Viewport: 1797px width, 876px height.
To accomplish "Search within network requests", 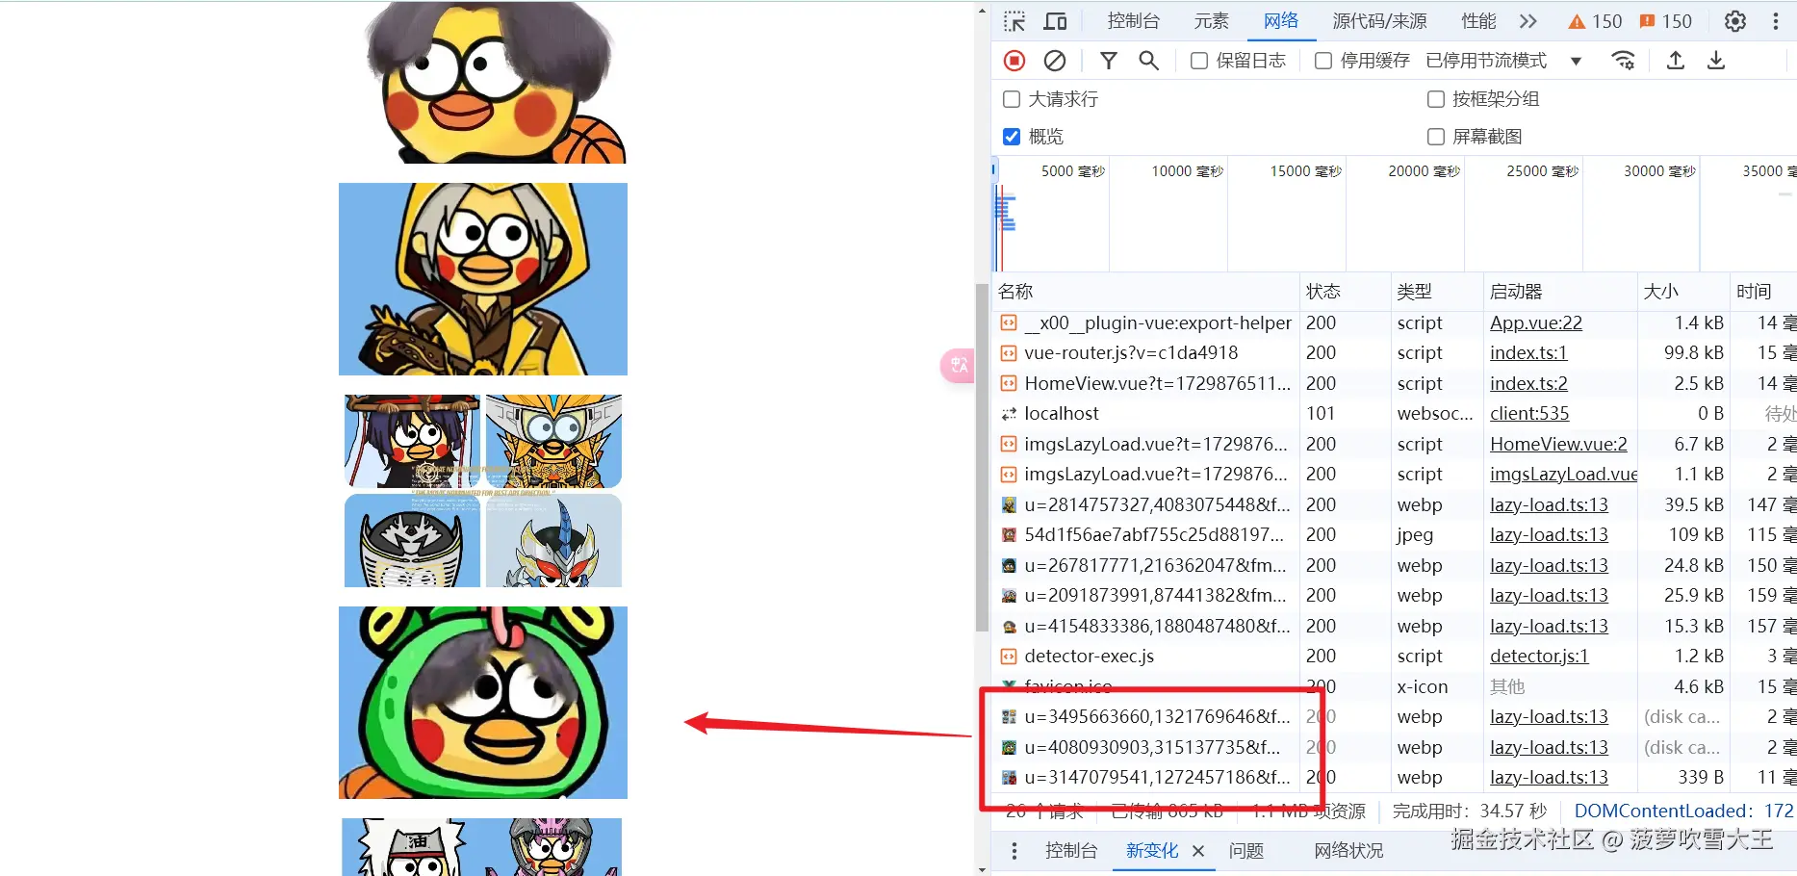I will click(1148, 60).
